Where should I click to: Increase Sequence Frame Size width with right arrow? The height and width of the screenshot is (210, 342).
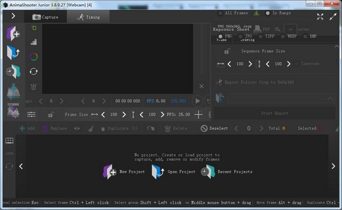point(250,64)
